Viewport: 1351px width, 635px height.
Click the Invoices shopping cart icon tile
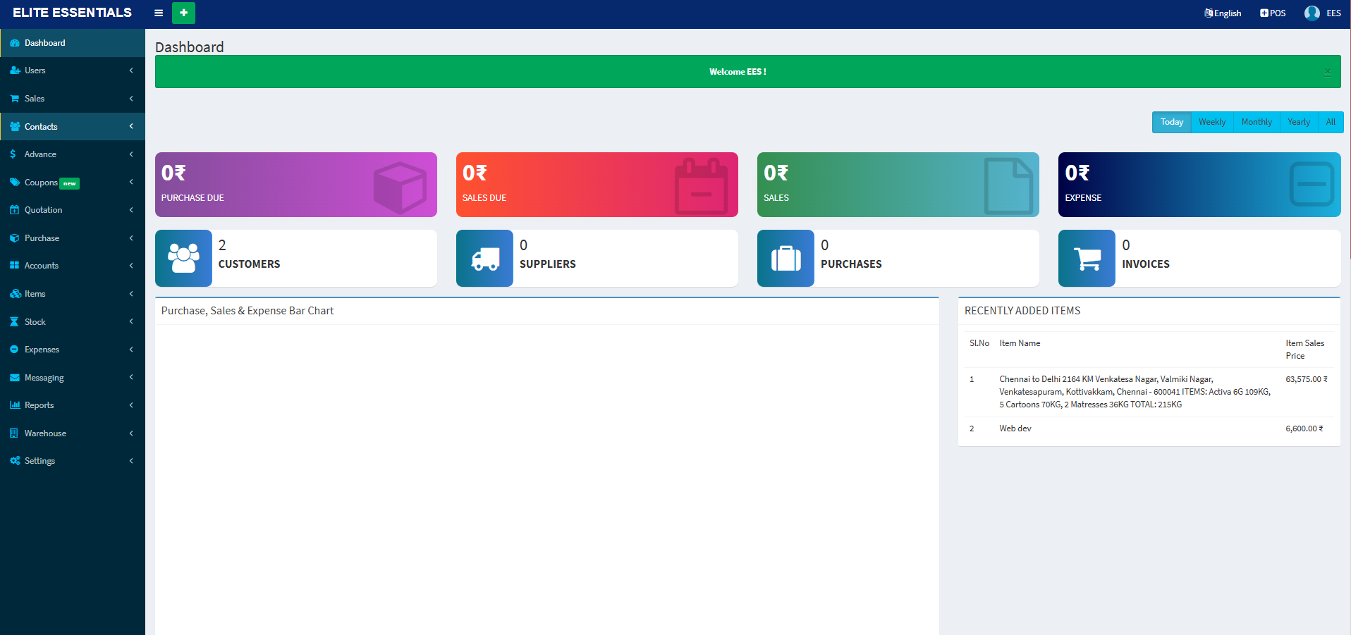pyautogui.click(x=1087, y=258)
